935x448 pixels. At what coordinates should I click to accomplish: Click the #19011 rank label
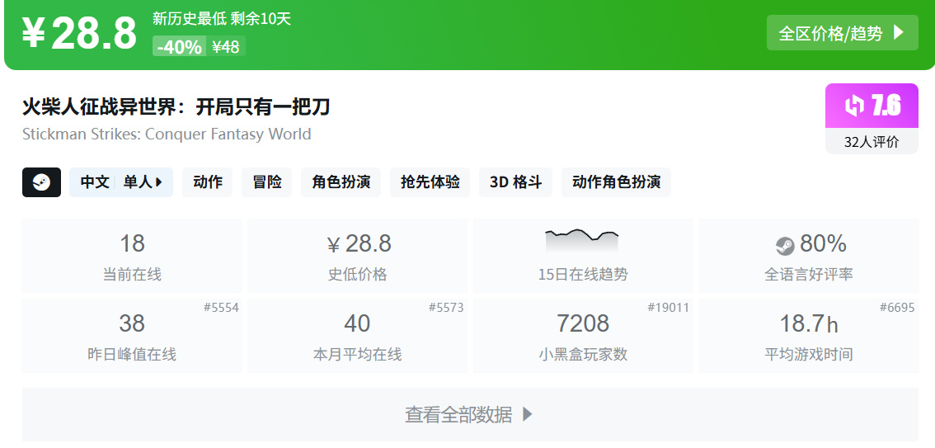669,308
